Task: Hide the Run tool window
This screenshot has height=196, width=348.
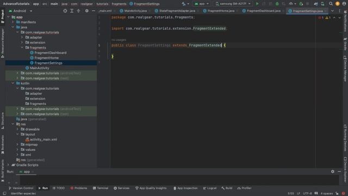Action: pos(339,171)
